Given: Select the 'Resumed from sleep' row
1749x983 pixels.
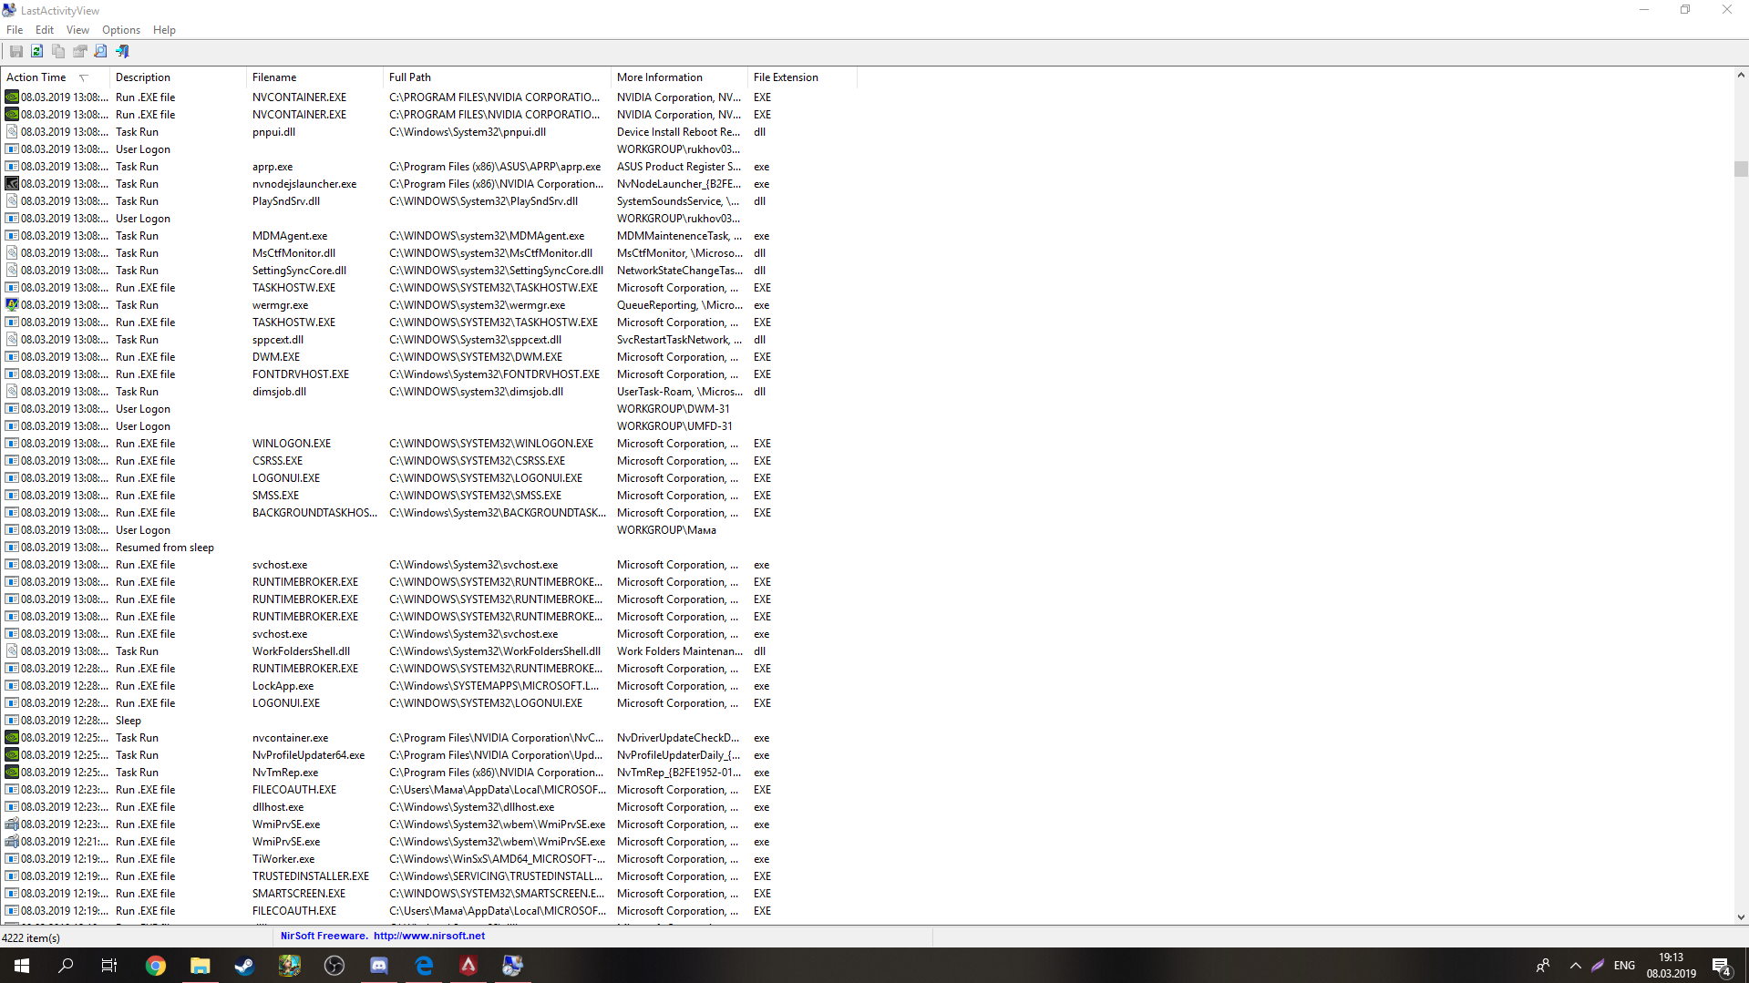Looking at the screenshot, I should (164, 548).
